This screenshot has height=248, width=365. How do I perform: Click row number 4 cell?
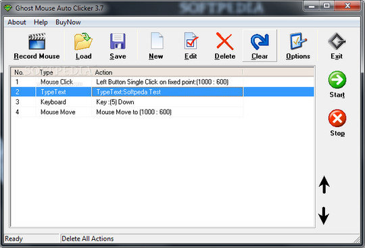point(23,112)
